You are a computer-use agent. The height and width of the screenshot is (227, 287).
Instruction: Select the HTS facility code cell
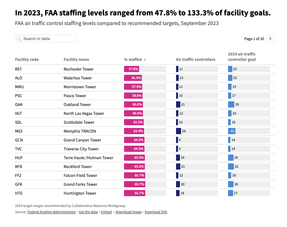19,193
